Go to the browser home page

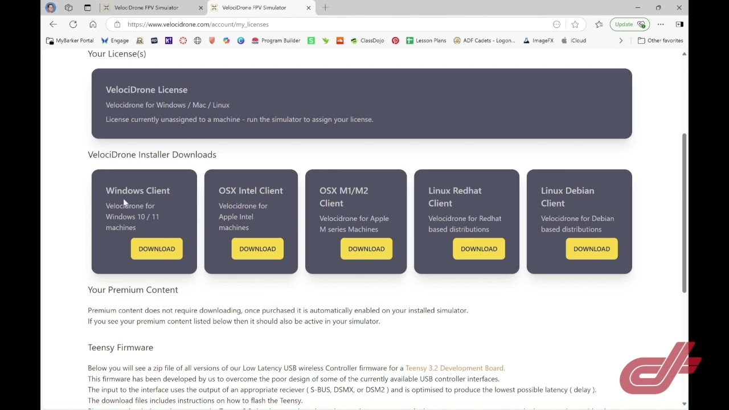tap(93, 24)
